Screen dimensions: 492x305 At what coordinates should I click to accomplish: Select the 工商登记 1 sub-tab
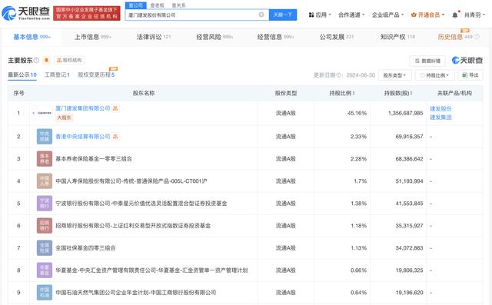[57, 75]
